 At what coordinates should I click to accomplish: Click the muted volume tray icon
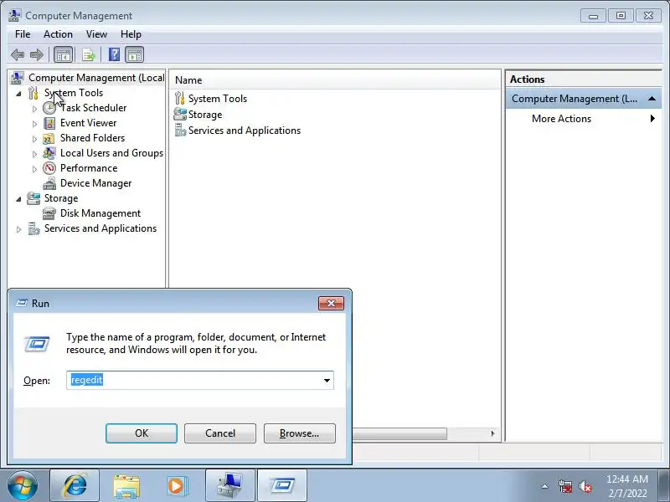point(585,486)
